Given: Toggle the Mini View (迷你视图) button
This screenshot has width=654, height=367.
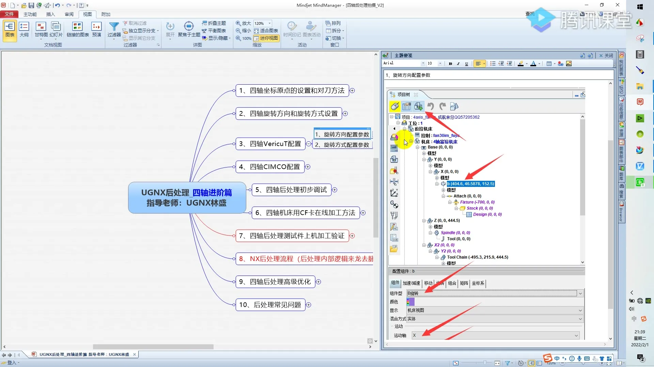Looking at the screenshot, I should click(266, 38).
